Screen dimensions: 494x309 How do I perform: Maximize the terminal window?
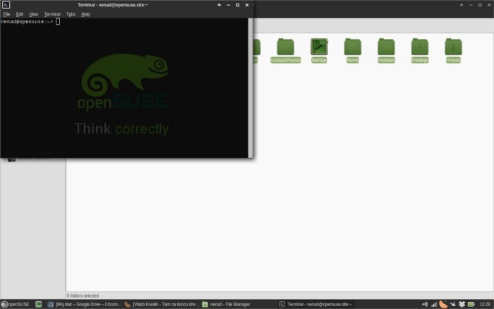click(238, 5)
